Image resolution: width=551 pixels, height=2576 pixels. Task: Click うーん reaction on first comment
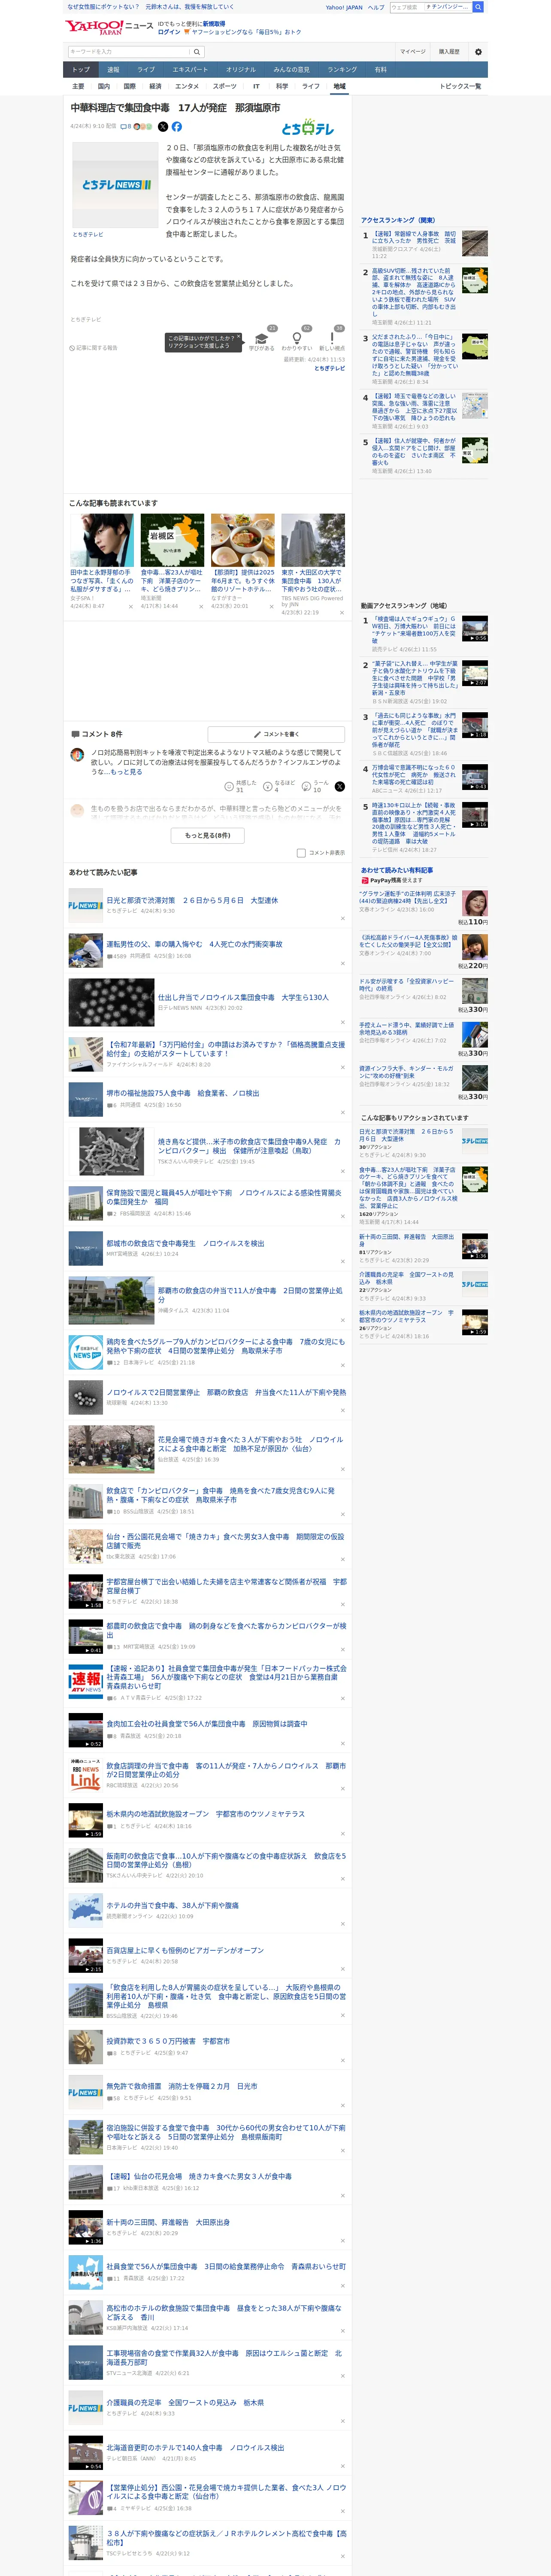315,786
